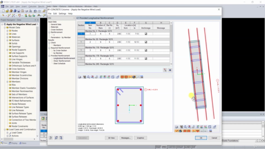Toggle the info (i) icon in cross-section toolbar
The height and width of the screenshot is (149, 265).
134,77
